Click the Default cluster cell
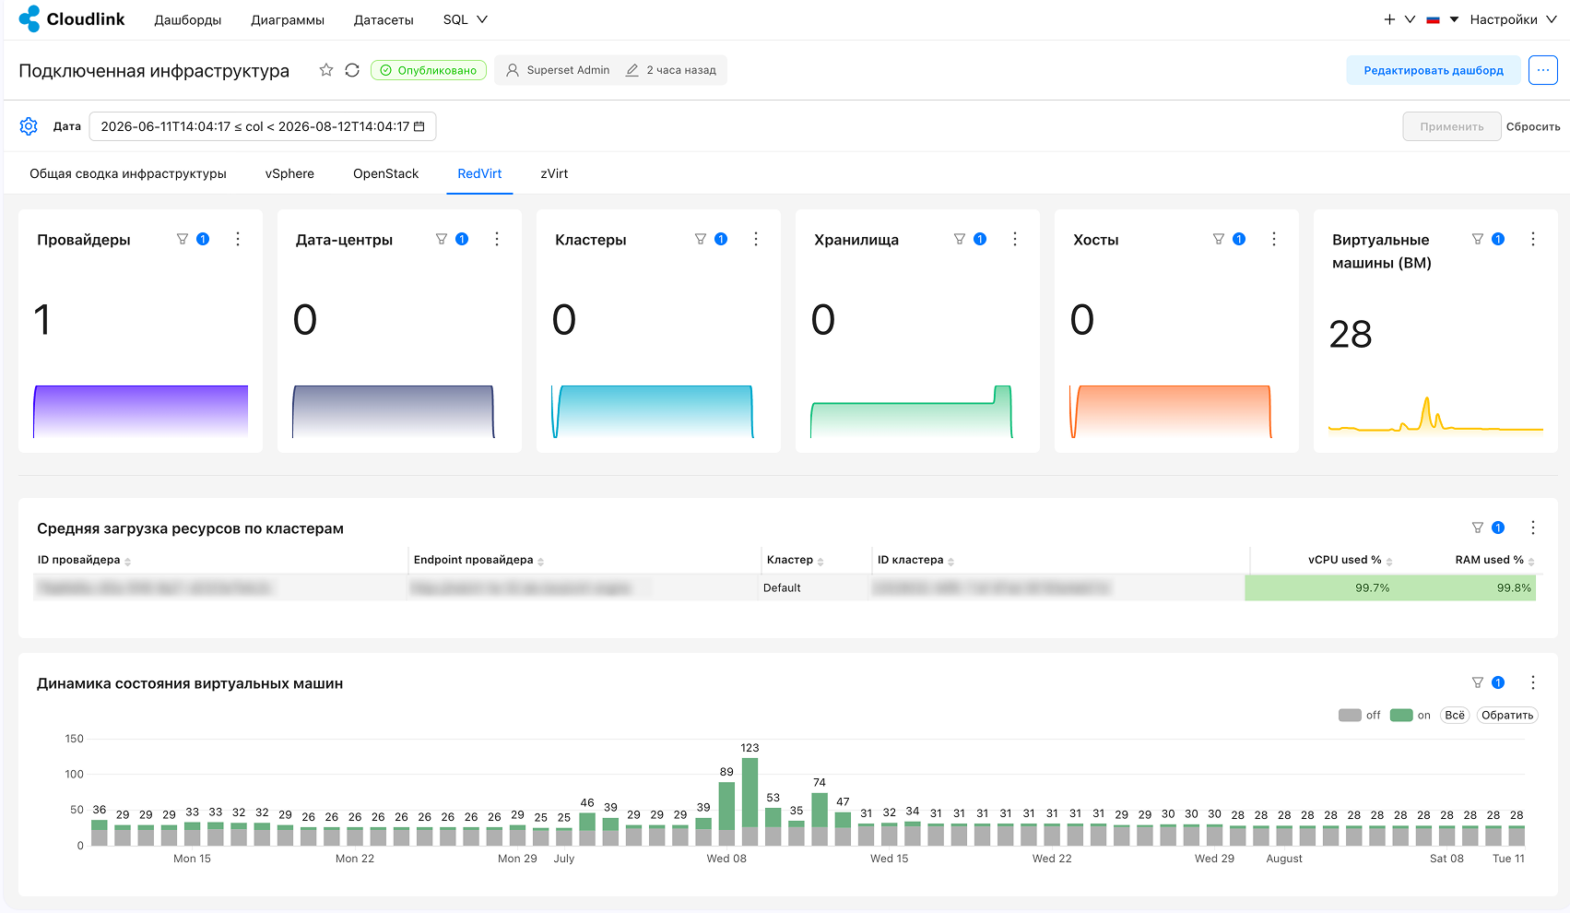Screen dimensions: 1570x913 coord(812,587)
